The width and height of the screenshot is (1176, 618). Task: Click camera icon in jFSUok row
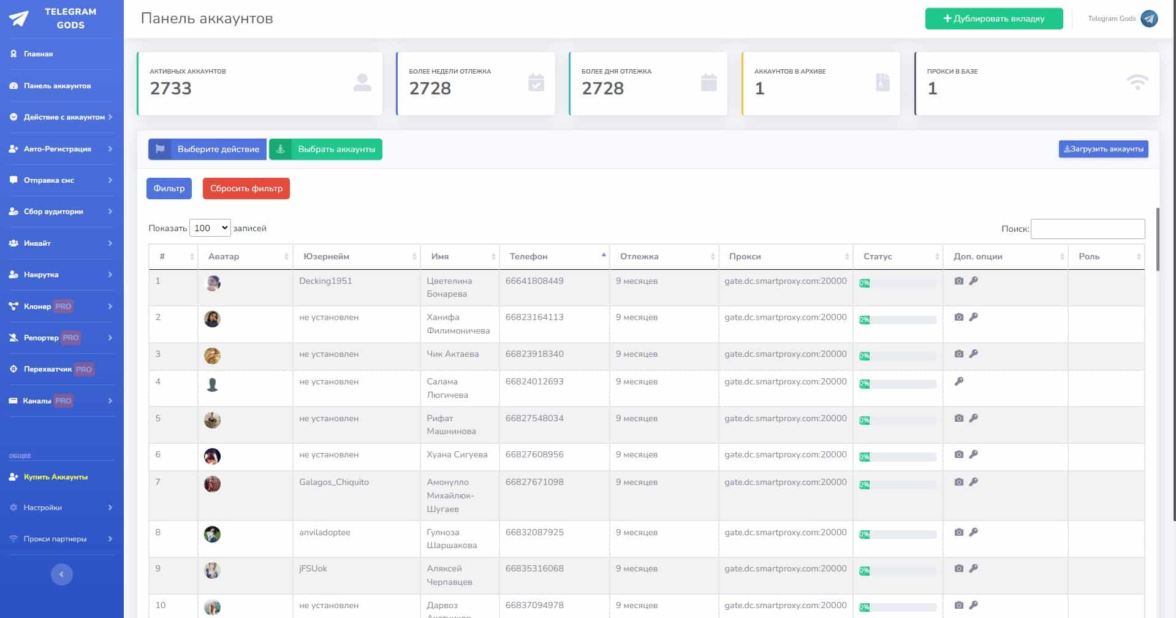958,568
